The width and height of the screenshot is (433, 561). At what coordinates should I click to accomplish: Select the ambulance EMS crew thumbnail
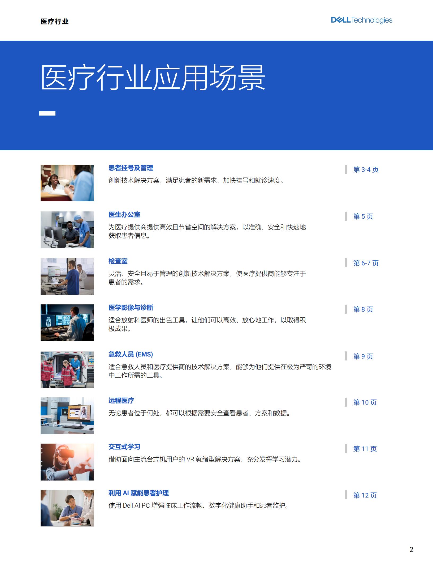[x=67, y=370]
